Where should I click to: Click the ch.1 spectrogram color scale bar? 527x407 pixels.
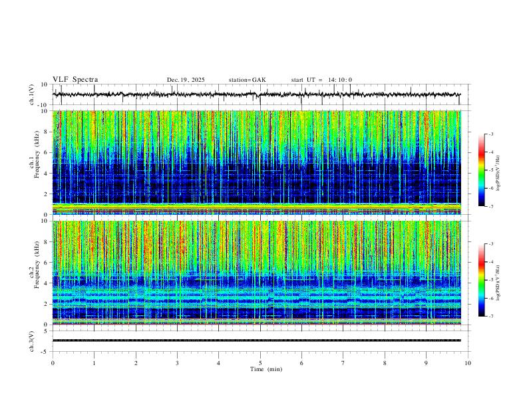pyautogui.click(x=482, y=170)
